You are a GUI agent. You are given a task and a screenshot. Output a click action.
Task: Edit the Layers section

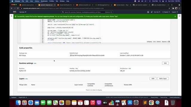coord(153,78)
